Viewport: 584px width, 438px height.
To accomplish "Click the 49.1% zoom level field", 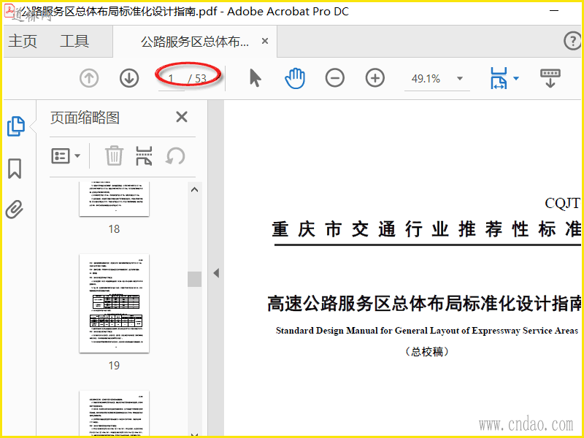I will coord(426,79).
